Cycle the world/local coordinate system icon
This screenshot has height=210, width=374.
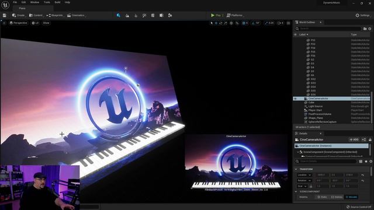coord(231,23)
